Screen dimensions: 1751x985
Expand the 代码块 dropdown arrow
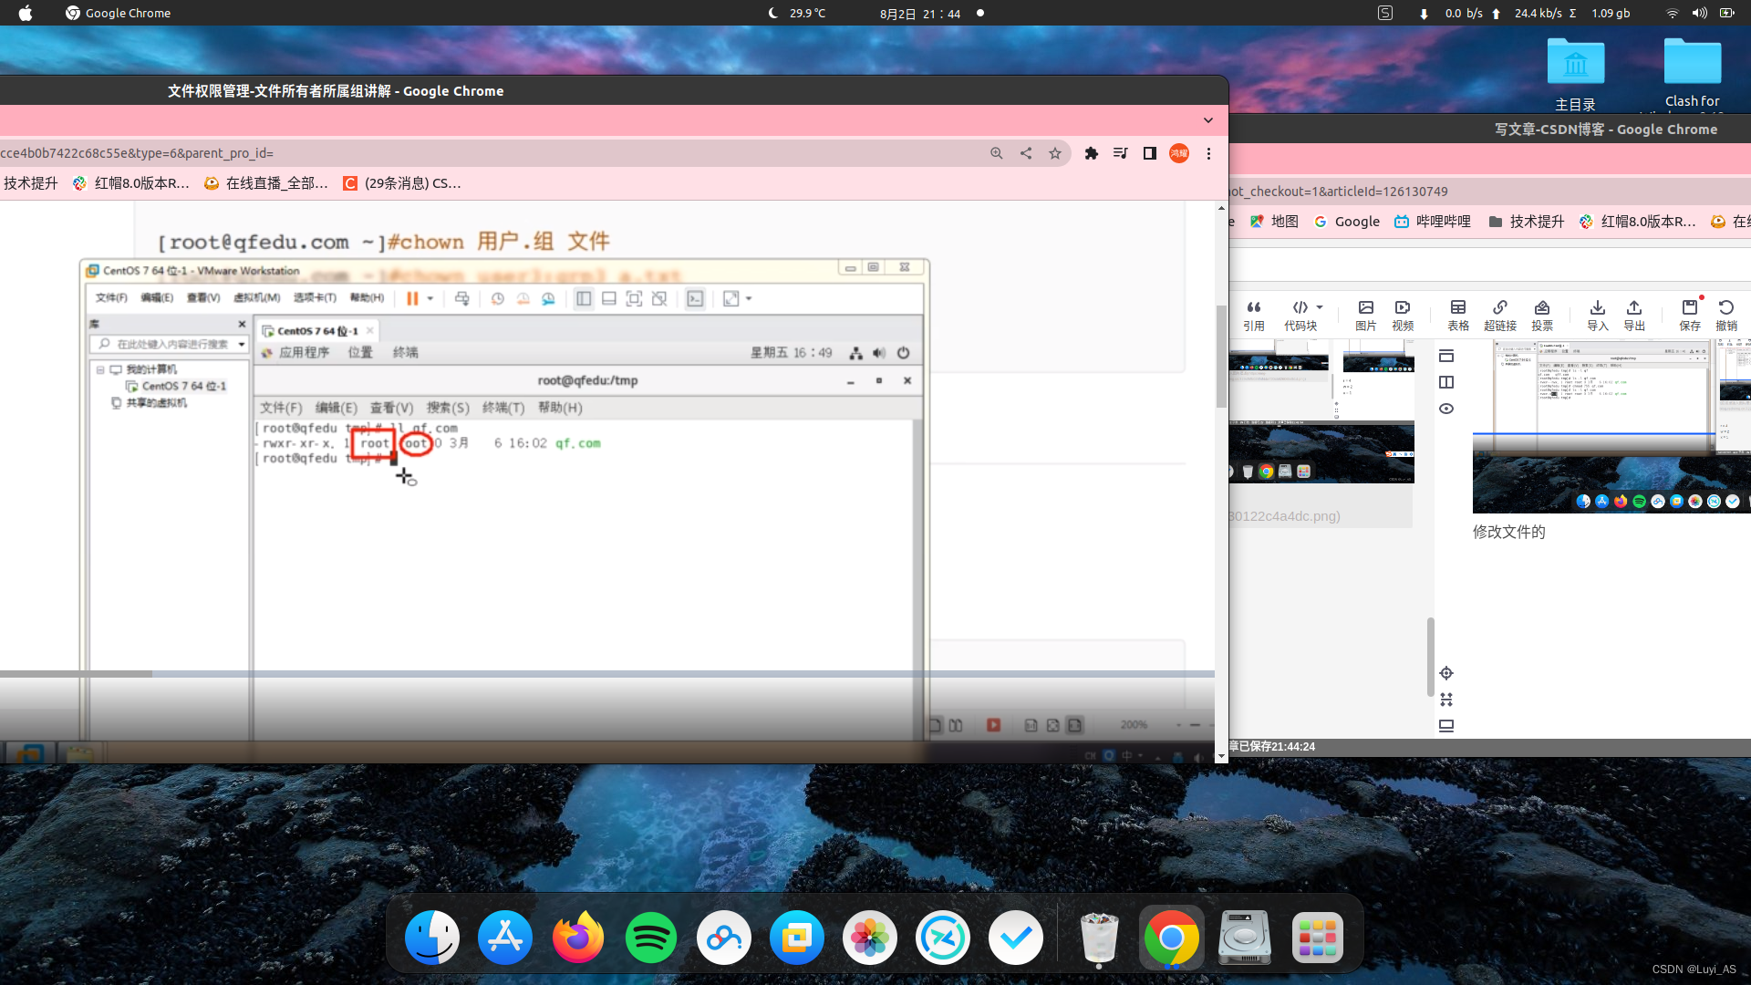tap(1320, 307)
